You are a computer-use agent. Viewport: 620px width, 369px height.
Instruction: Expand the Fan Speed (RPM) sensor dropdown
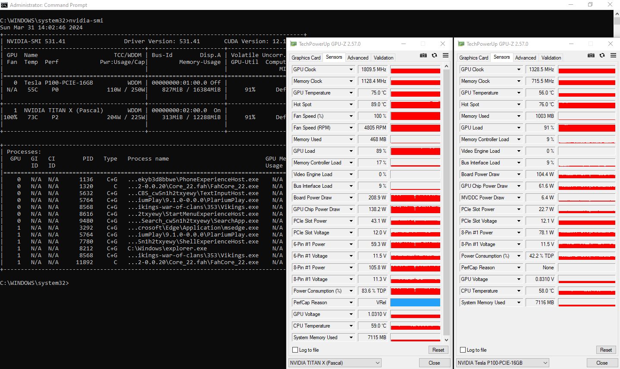[351, 128]
